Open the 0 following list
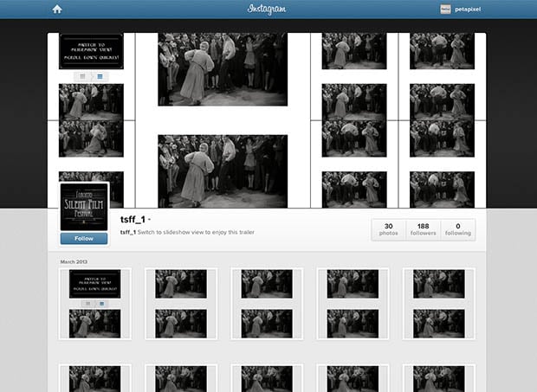The height and width of the screenshot is (392, 537). 458,229
